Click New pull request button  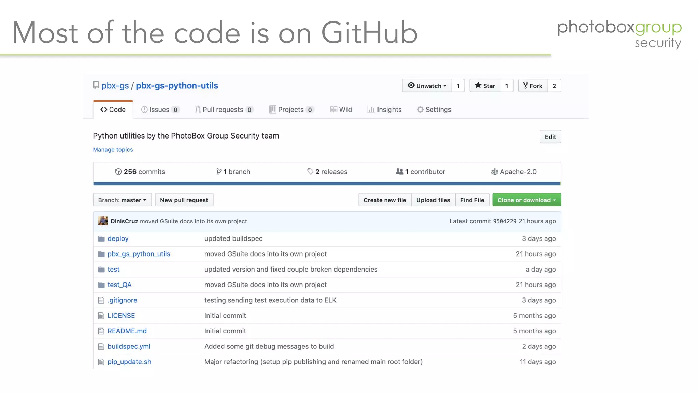click(x=184, y=200)
